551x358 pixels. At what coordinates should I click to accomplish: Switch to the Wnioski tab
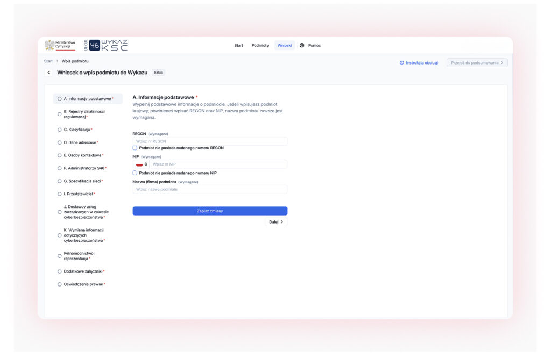point(285,45)
